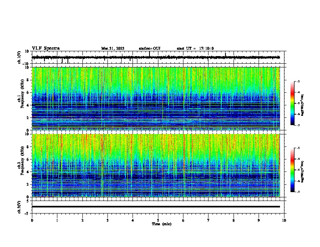Click the ch.1 spectrogram panel
Image resolution: width=320 pixels, height=247 pixels.
click(x=156, y=98)
